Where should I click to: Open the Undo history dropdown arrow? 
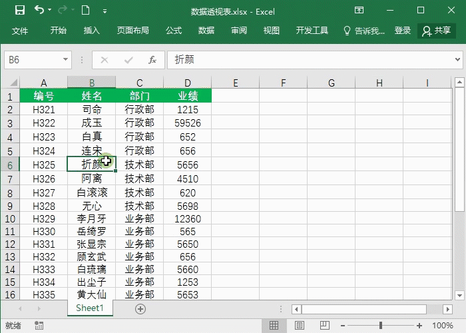(x=50, y=11)
